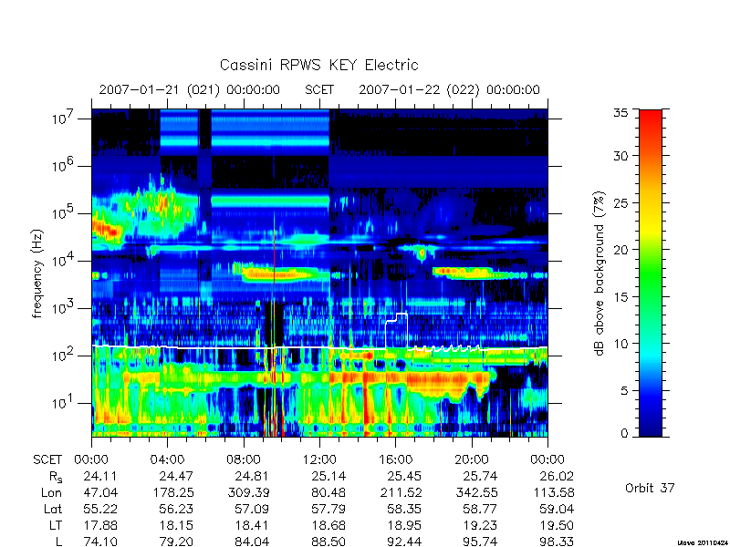The width and height of the screenshot is (730, 547).
Task: Click the white rectangular step near 16:00
Action: (397, 330)
